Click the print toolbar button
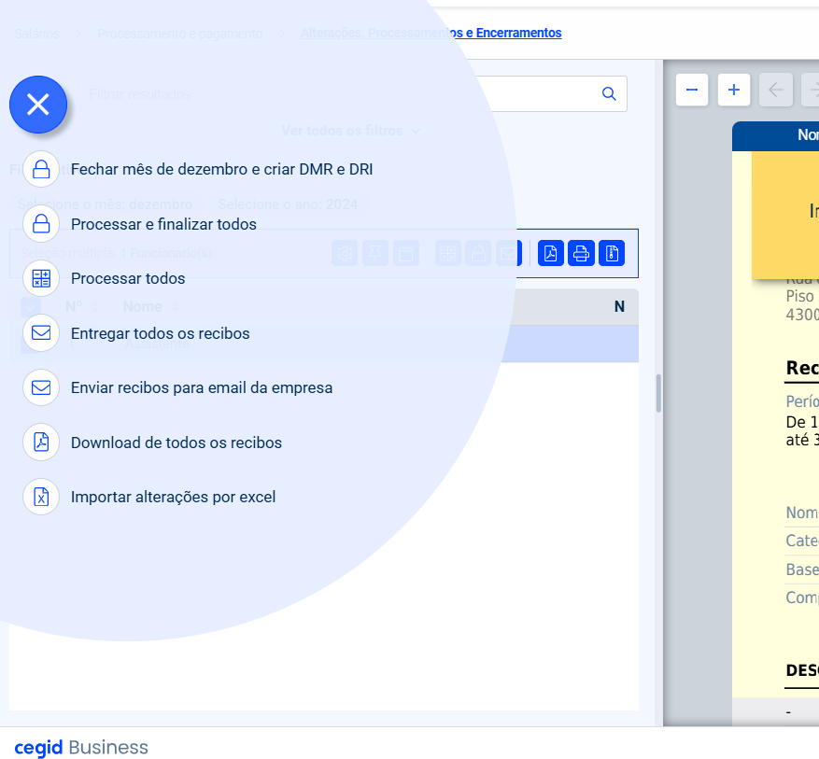The image size is (819, 759). click(581, 254)
